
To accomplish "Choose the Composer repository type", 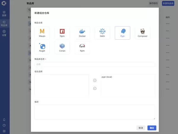I will [142, 33].
